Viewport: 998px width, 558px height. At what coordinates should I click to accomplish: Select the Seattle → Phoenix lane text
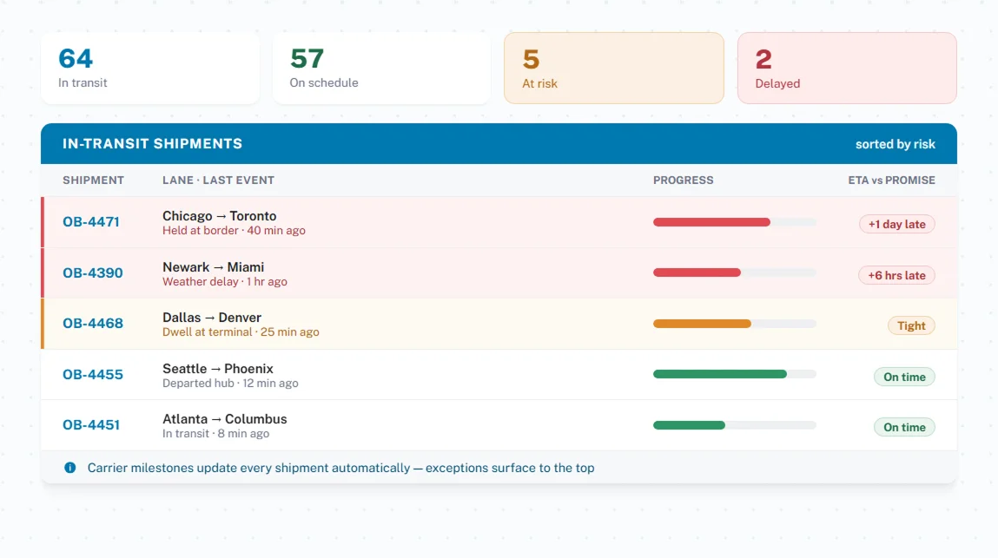click(218, 369)
